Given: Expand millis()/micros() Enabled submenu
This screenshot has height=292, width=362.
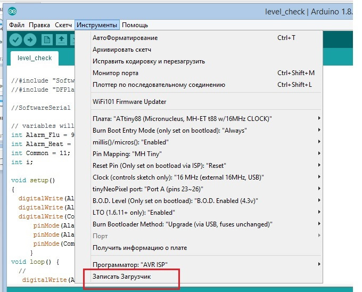Looking at the screenshot, I should click(199, 142).
